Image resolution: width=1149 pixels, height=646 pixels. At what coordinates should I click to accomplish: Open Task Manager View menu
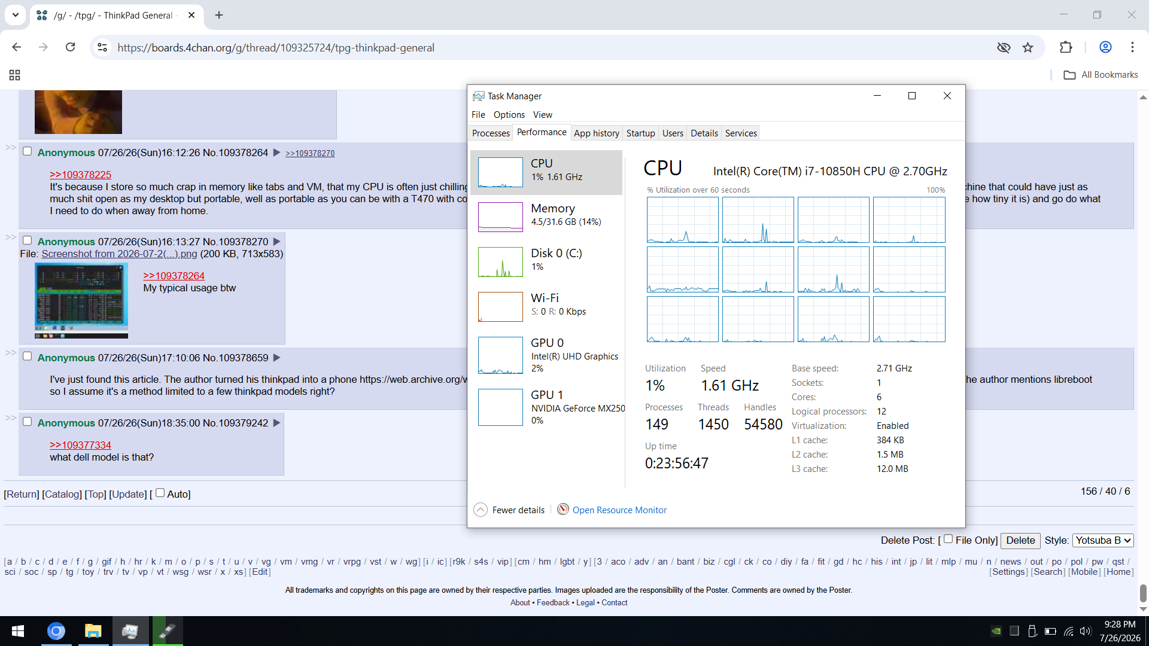coord(543,114)
